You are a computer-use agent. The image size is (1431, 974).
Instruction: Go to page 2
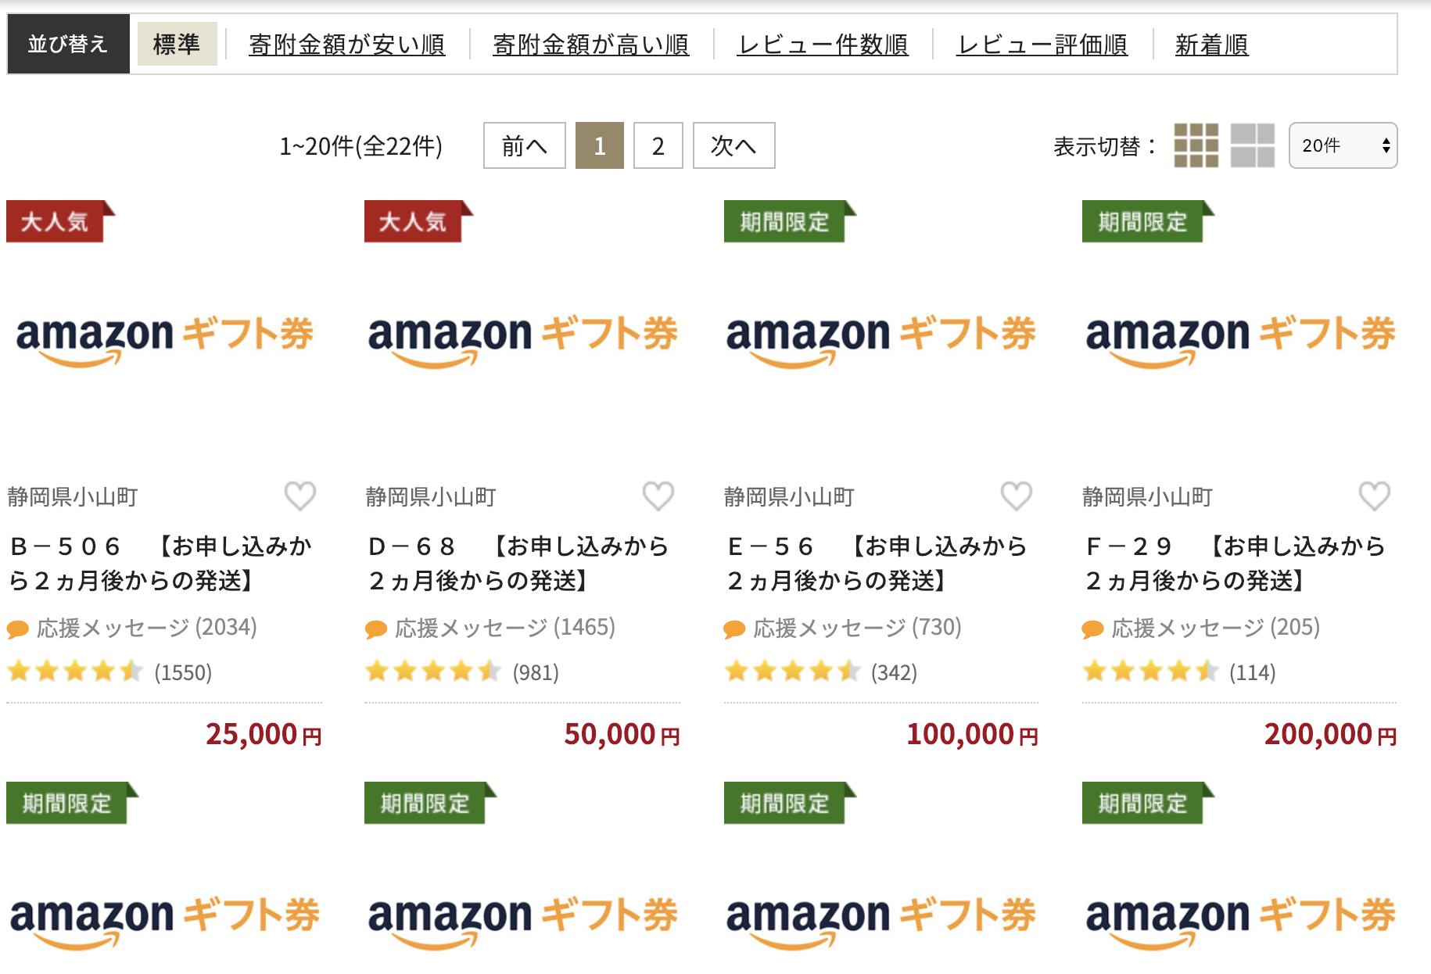[x=658, y=145]
